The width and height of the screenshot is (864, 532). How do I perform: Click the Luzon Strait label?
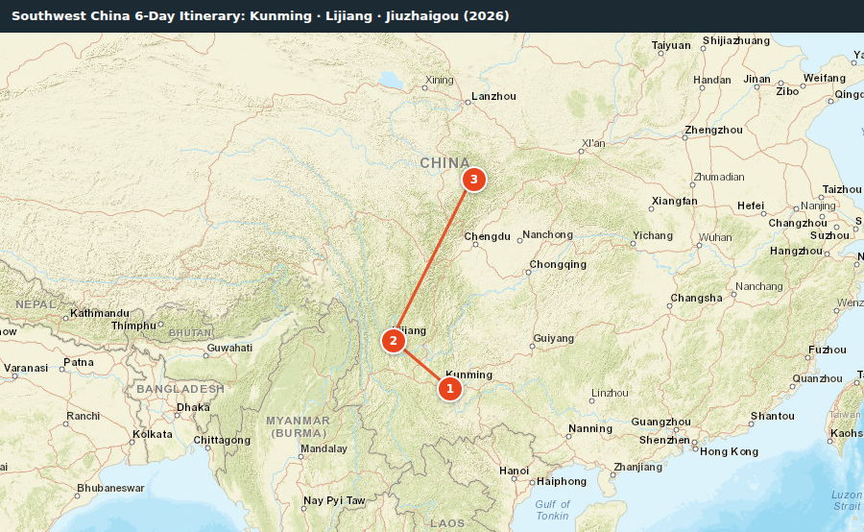pyautogui.click(x=847, y=500)
